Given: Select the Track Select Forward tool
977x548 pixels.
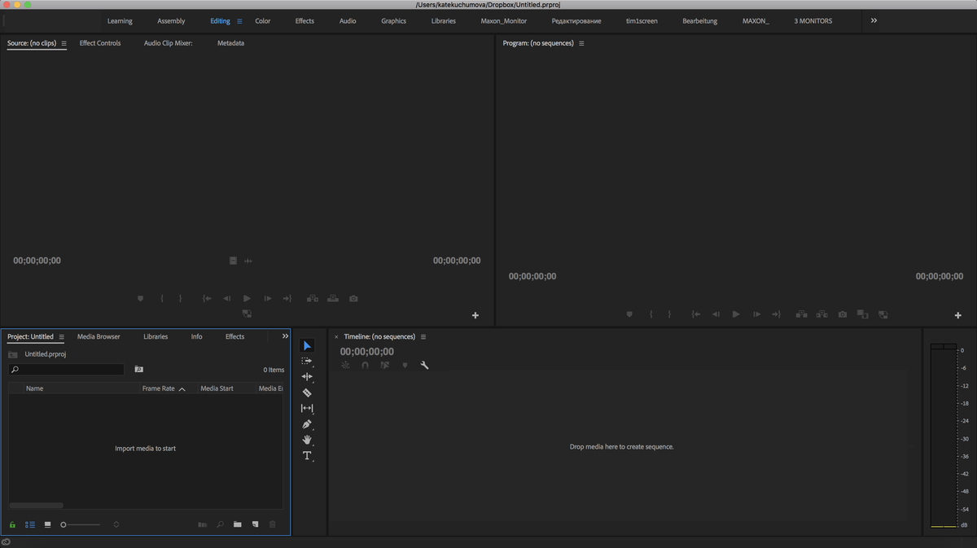Looking at the screenshot, I should (x=307, y=361).
